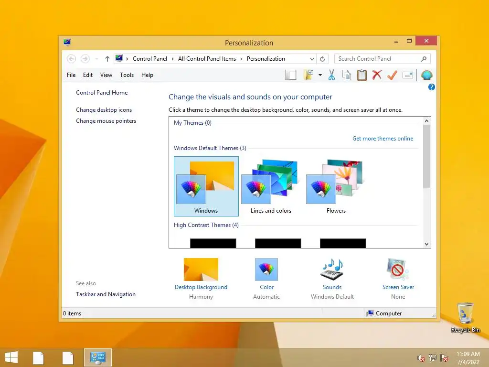Click the Cut scissors toolbar icon

click(331, 75)
